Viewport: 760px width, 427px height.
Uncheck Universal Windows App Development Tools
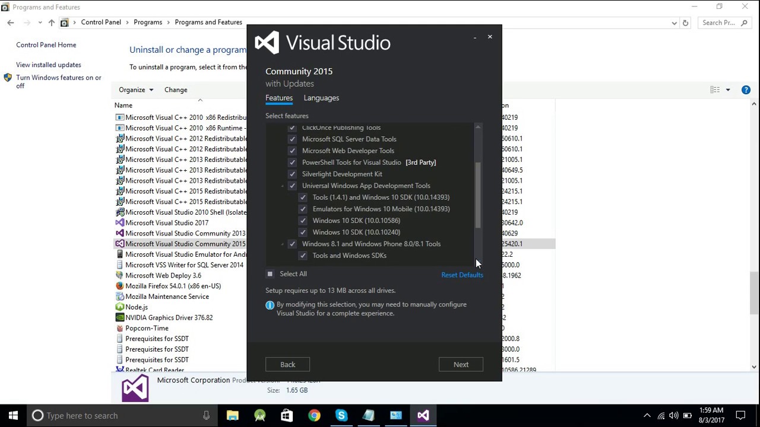click(292, 186)
